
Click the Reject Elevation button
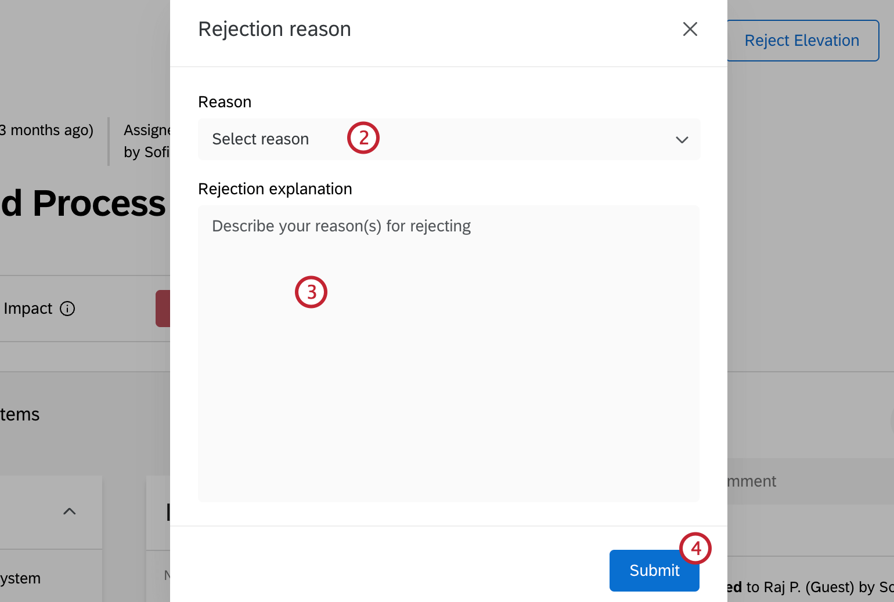(x=802, y=40)
